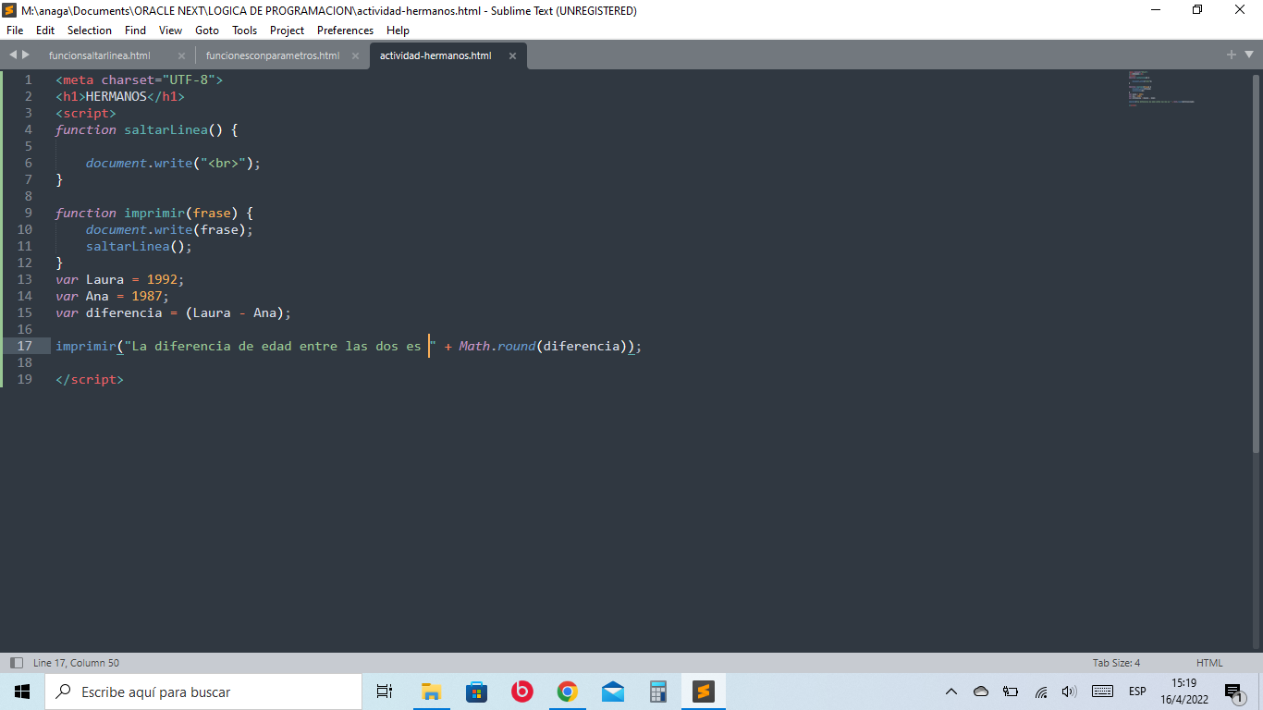Open the File menu
This screenshot has height=710, width=1263.
point(15,31)
